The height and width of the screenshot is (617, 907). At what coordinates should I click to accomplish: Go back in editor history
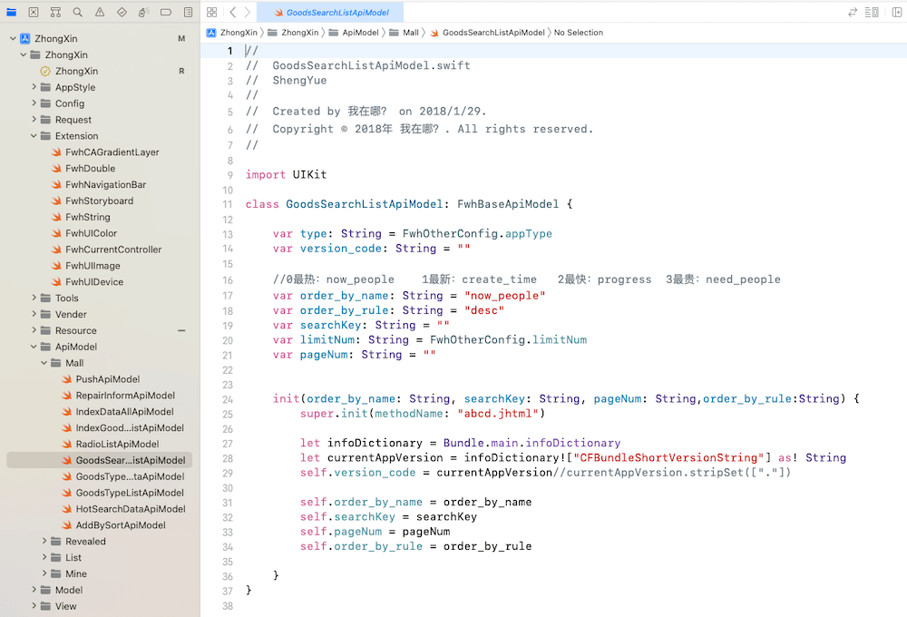click(x=232, y=12)
